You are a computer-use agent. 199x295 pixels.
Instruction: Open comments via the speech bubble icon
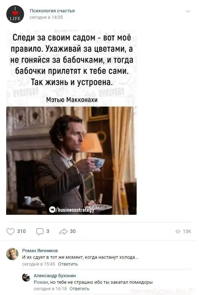40,232
